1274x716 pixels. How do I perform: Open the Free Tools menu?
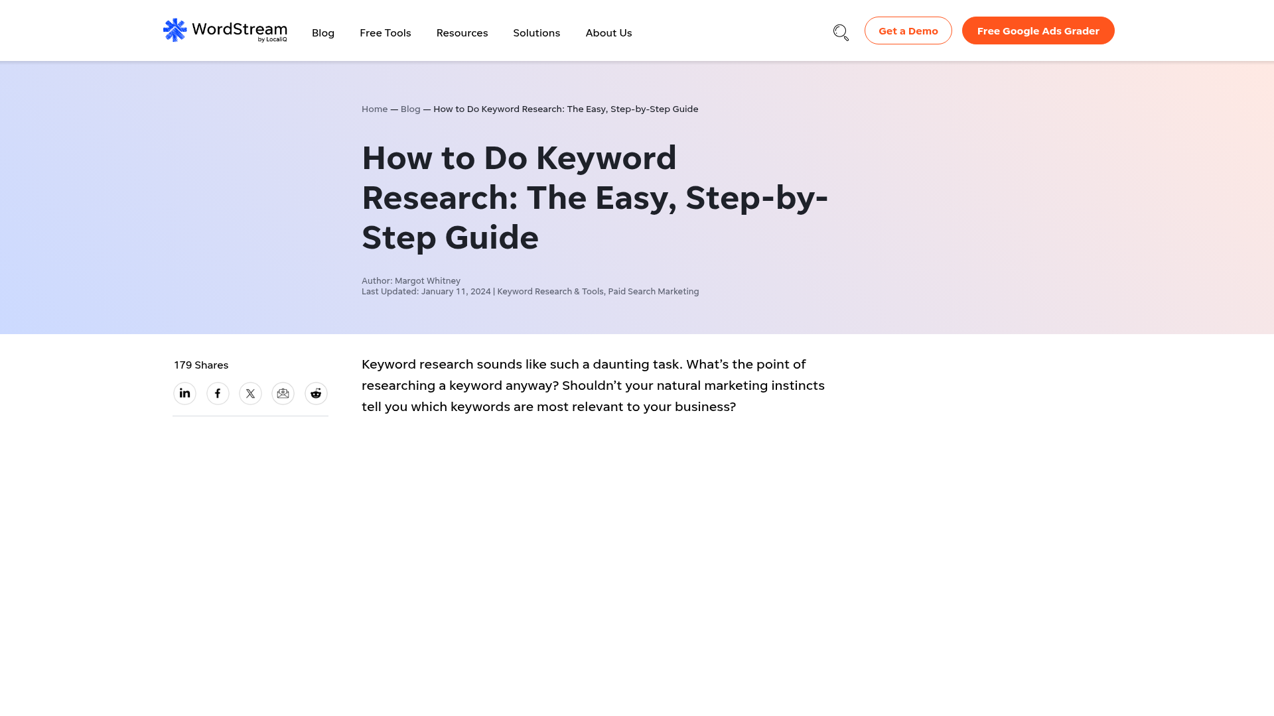[x=386, y=33]
